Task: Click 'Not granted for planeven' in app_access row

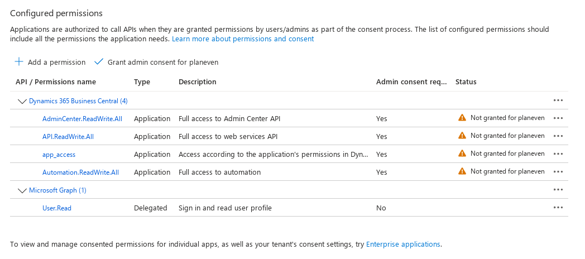Action: (507, 154)
